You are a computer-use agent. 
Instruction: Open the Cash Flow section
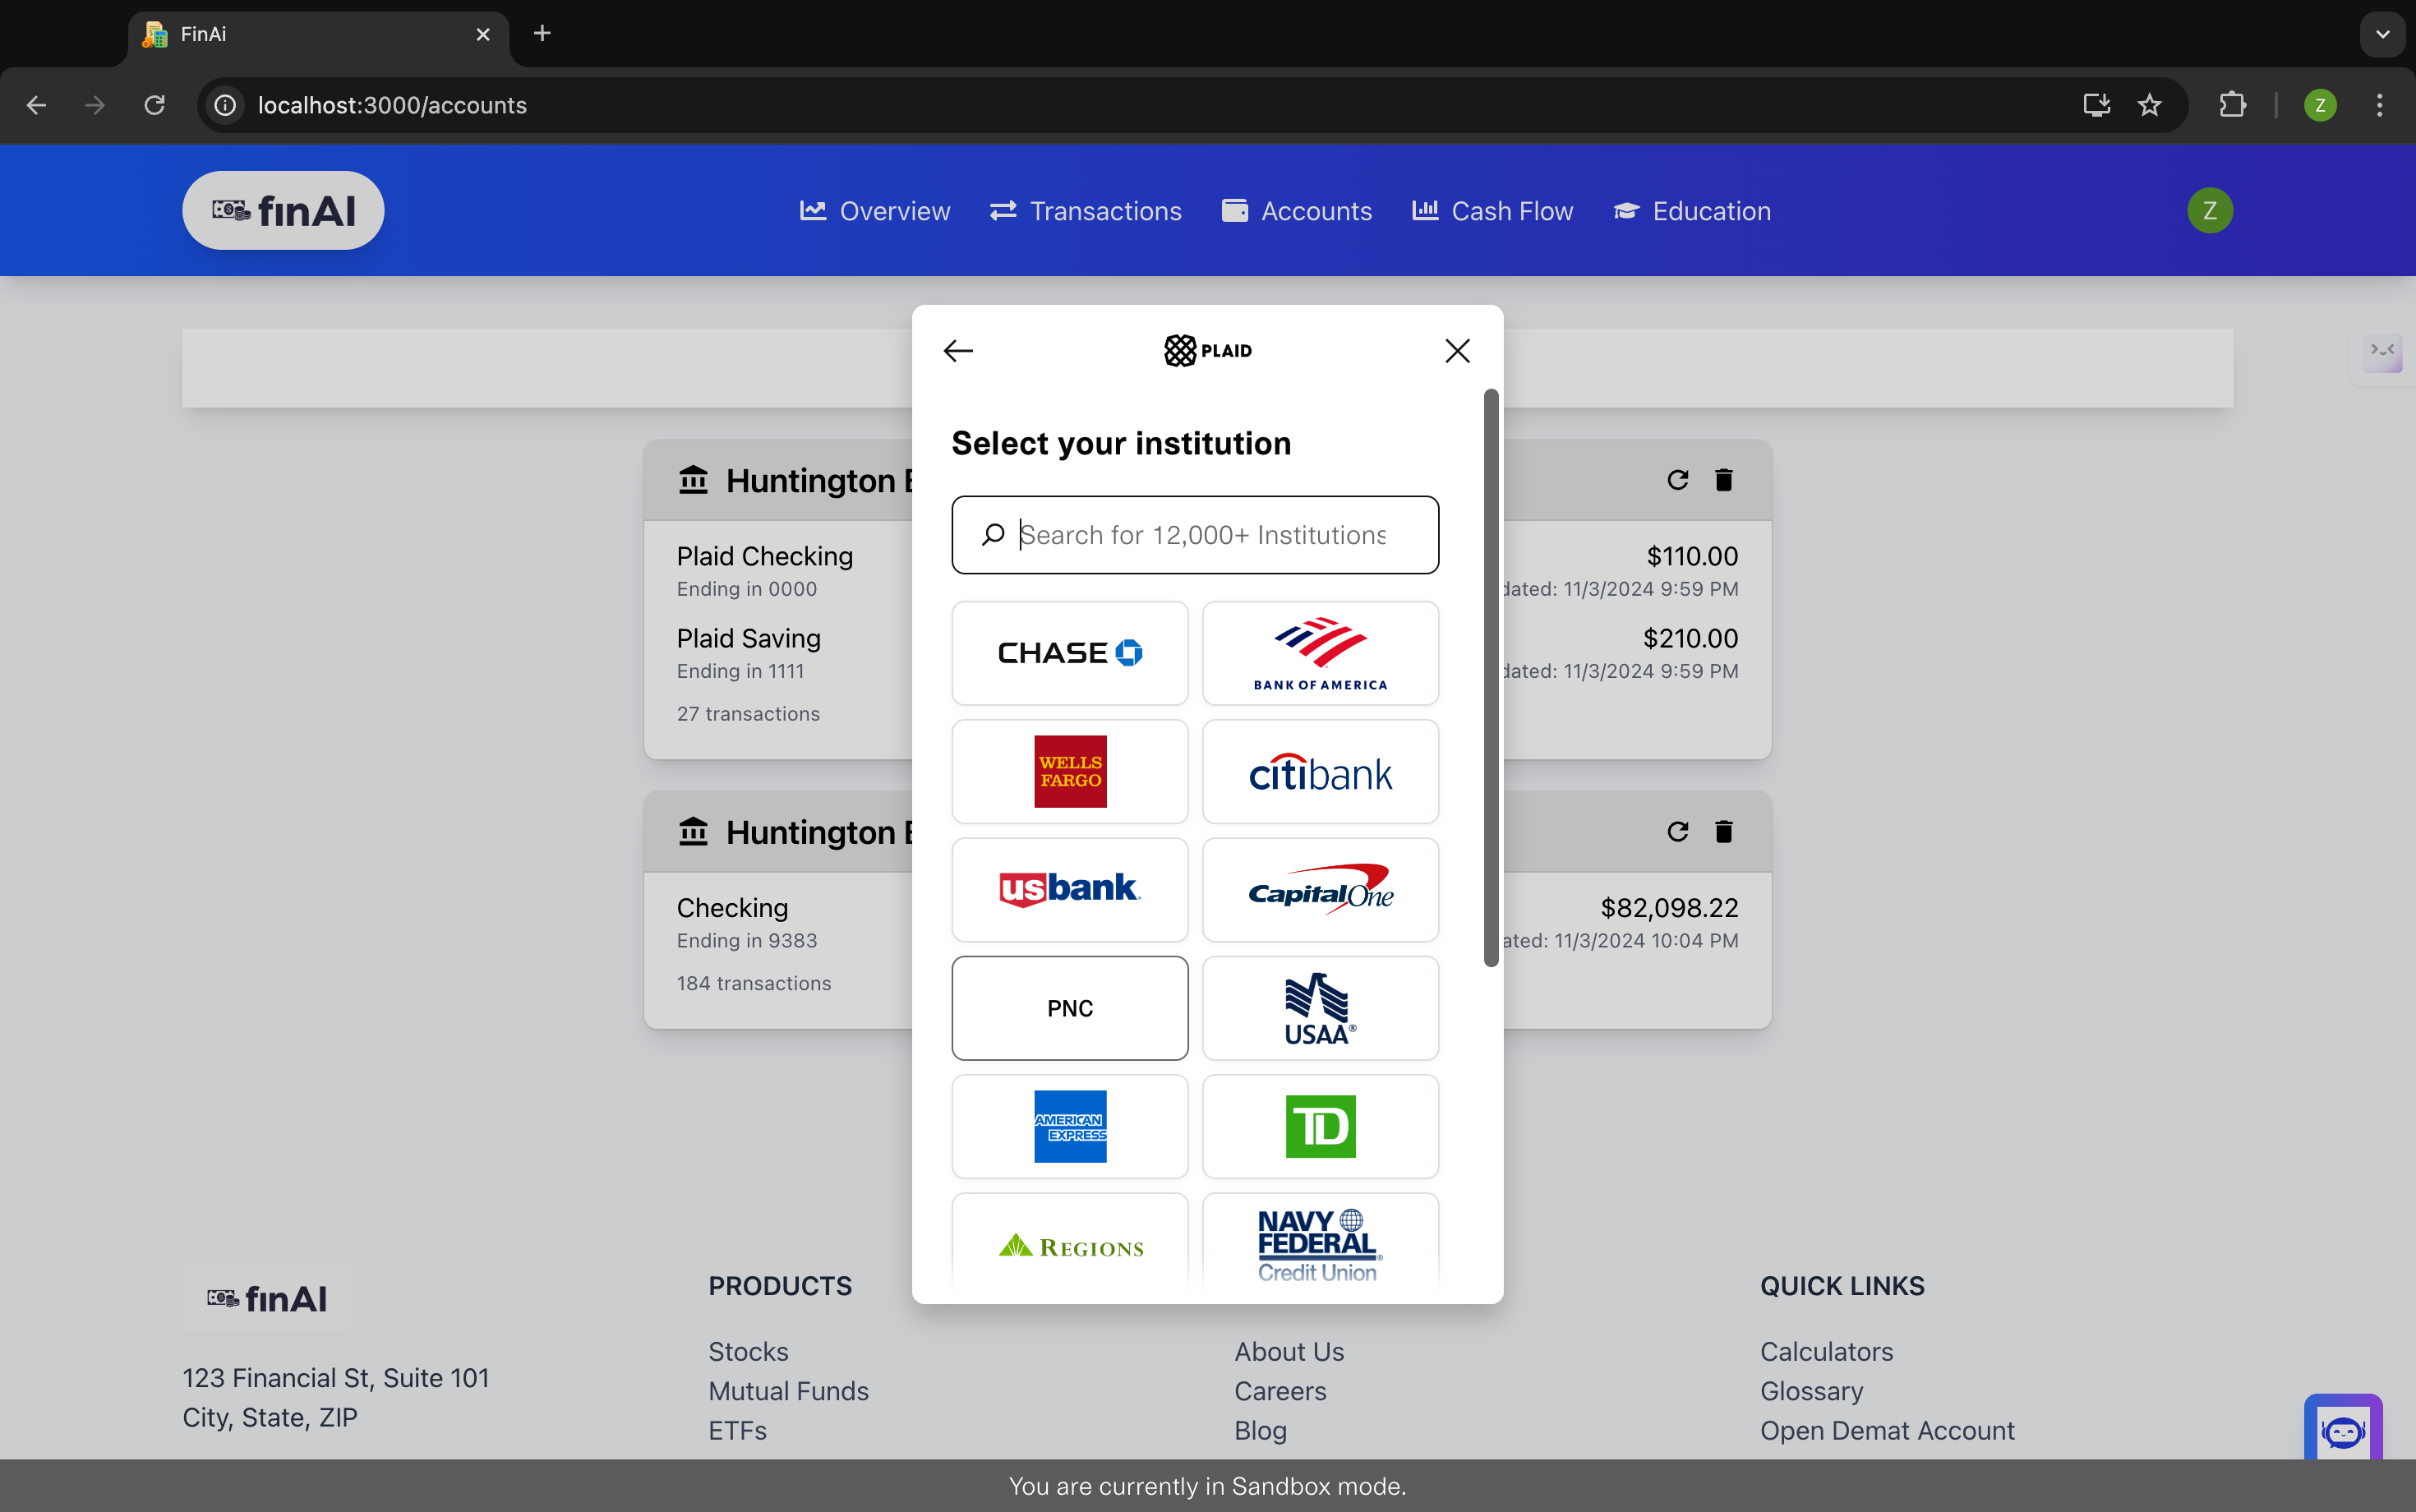click(x=1492, y=211)
